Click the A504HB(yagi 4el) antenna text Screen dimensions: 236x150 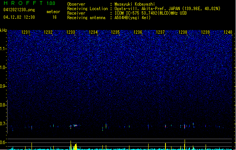tap(132, 18)
